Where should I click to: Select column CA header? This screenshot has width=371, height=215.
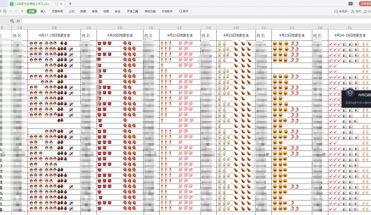coord(20,28)
